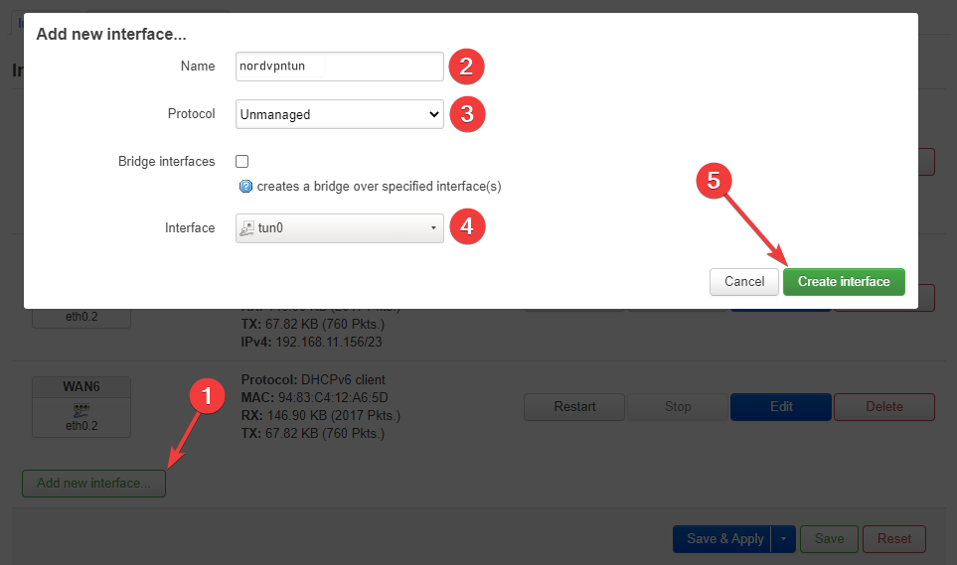This screenshot has height=565, width=957.
Task: Click red step marker number 2
Action: tap(467, 67)
